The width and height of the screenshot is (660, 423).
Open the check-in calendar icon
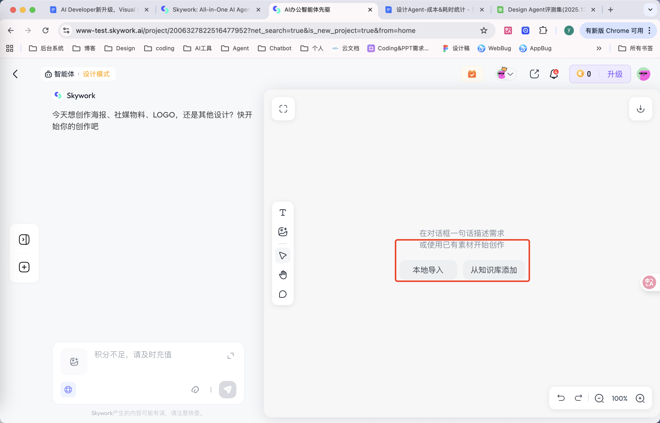pyautogui.click(x=472, y=74)
